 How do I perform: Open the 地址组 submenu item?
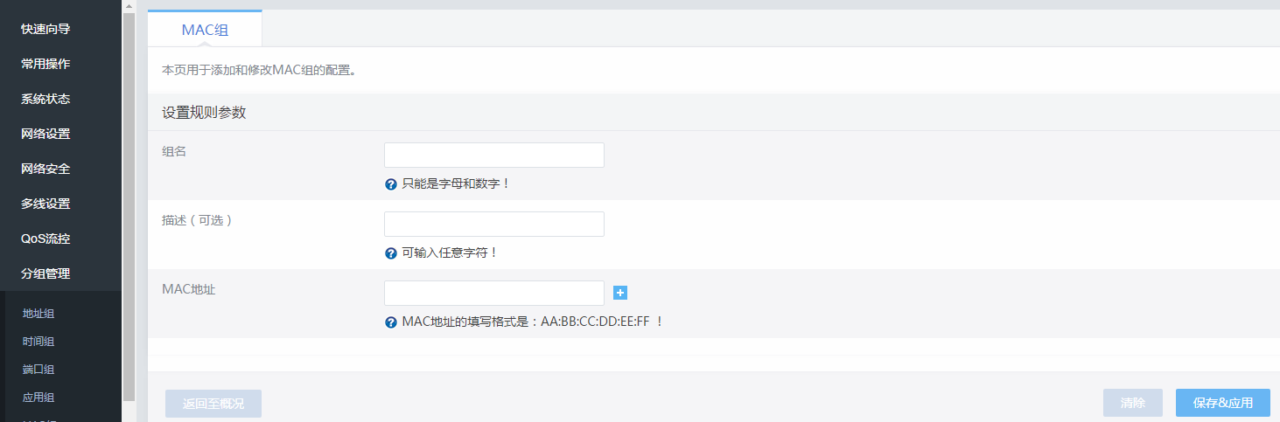coord(38,314)
